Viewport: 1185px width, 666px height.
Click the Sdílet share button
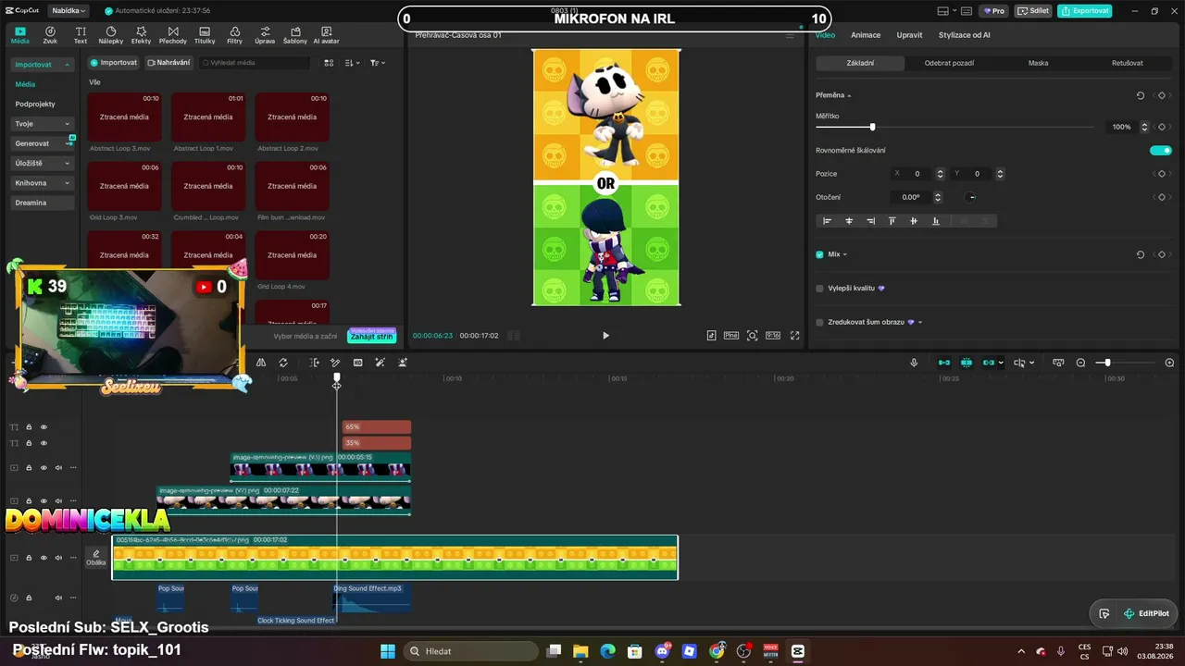pos(1033,11)
